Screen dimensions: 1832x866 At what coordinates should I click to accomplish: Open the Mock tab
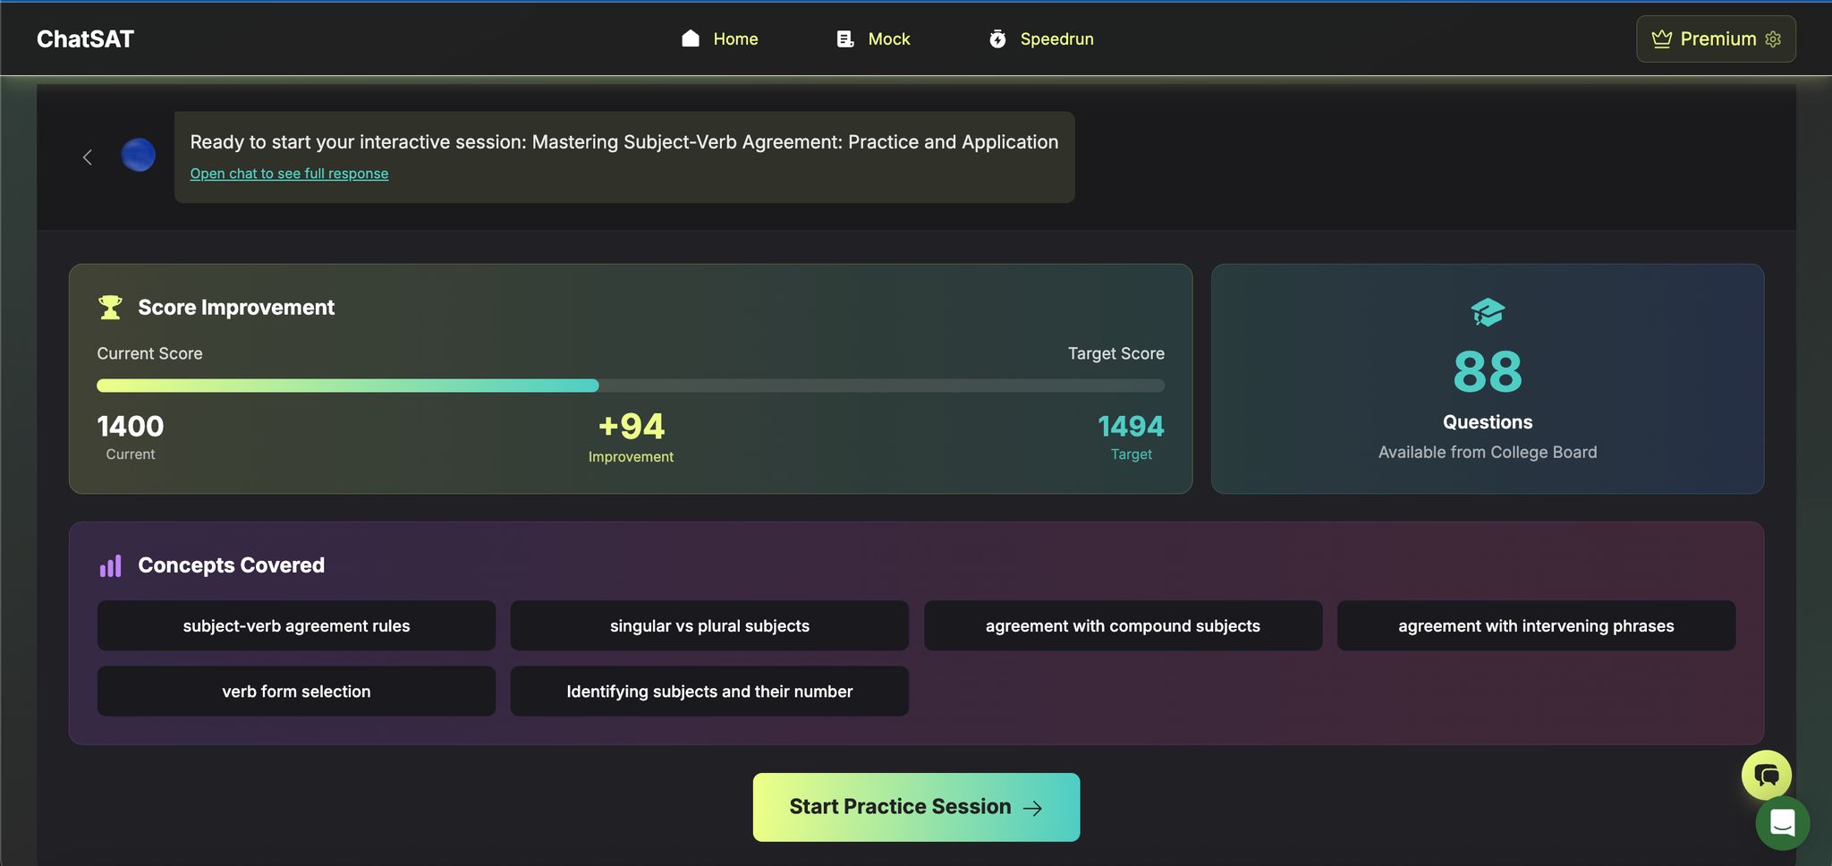coord(873,39)
